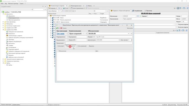Open Структура изделий icon

(x=7, y=49)
